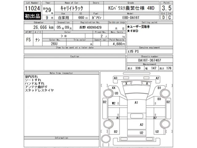Click the Genuine equipment header
197x148 pixels.
point(150,47)
